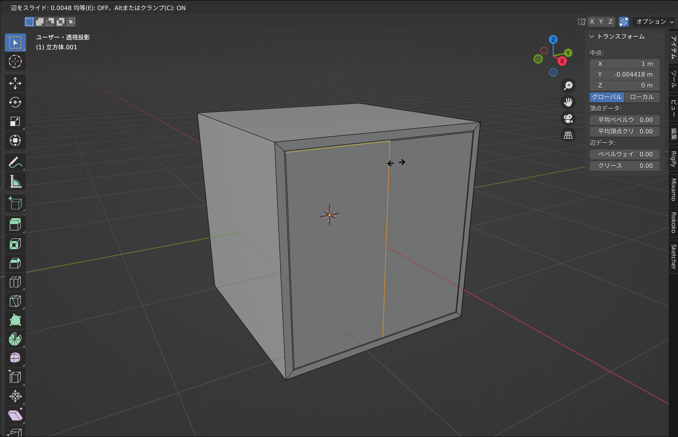Toggle Z axis mirror
Viewport: 678px width, 437px height.
point(610,22)
